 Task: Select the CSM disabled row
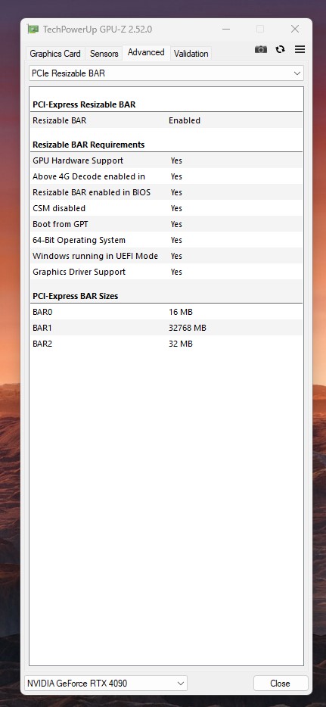[166, 208]
